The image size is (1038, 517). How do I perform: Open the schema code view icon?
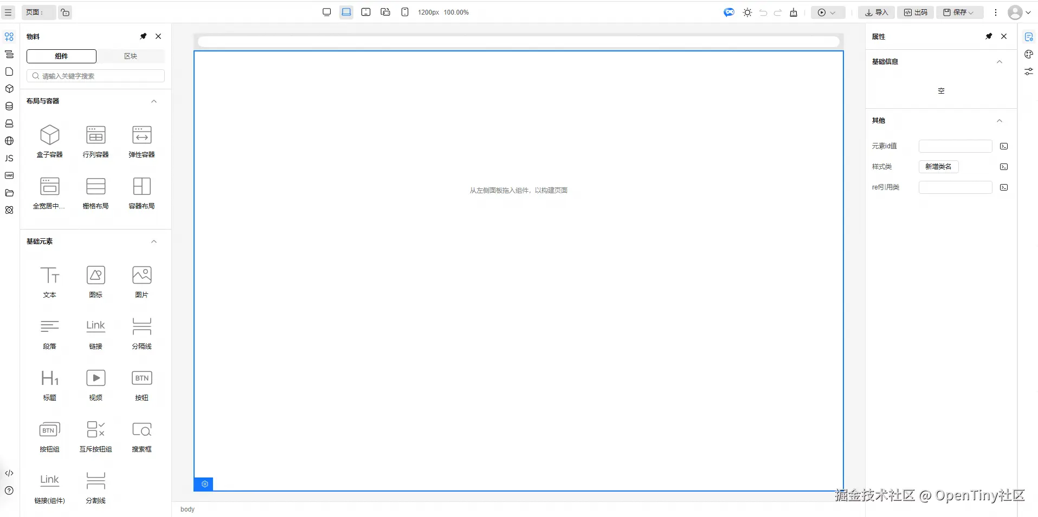coord(9,473)
